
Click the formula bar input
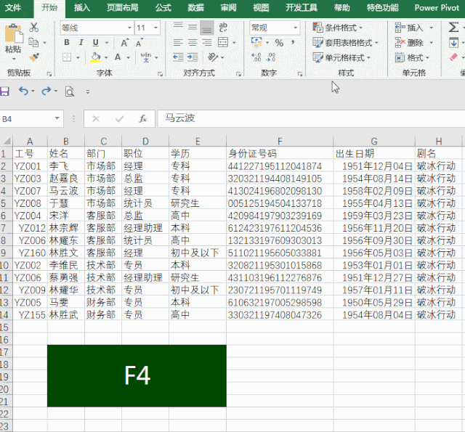click(311, 118)
